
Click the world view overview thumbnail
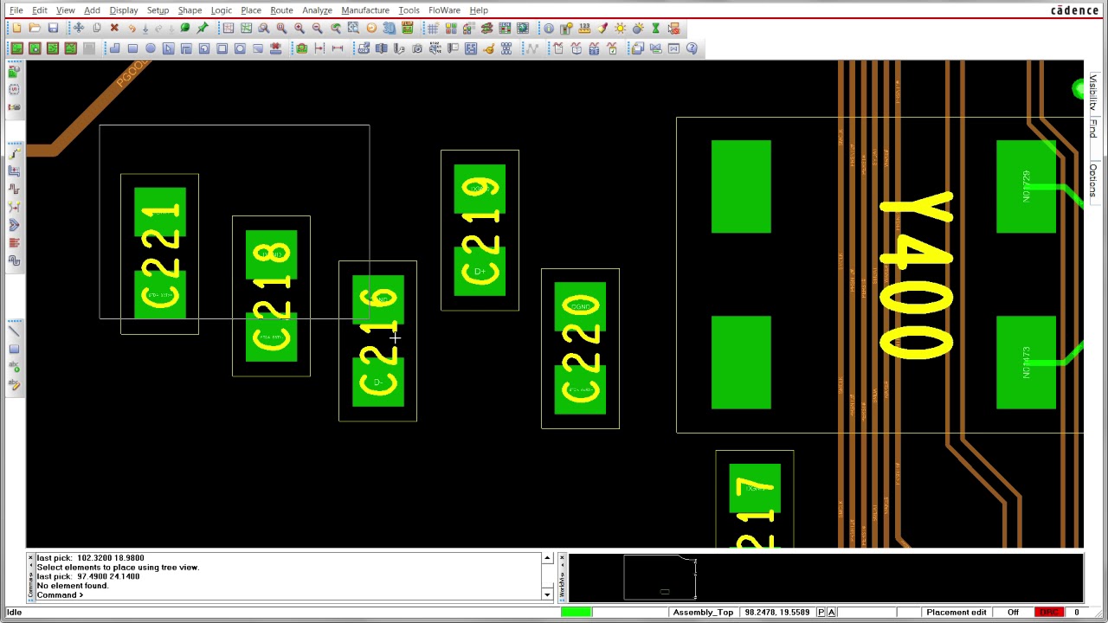(660, 578)
